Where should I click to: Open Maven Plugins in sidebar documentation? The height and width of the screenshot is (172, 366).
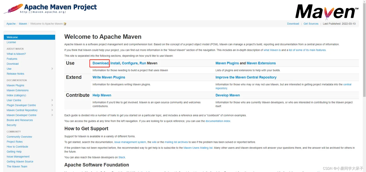pyautogui.click(x=15, y=85)
